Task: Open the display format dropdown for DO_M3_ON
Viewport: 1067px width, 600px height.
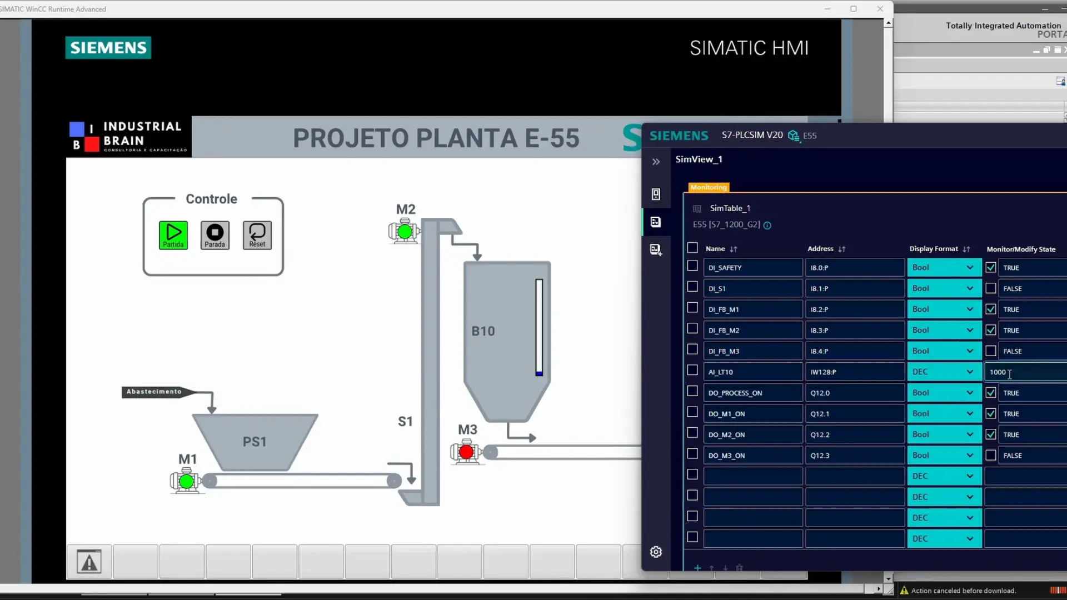Action: tap(944, 456)
